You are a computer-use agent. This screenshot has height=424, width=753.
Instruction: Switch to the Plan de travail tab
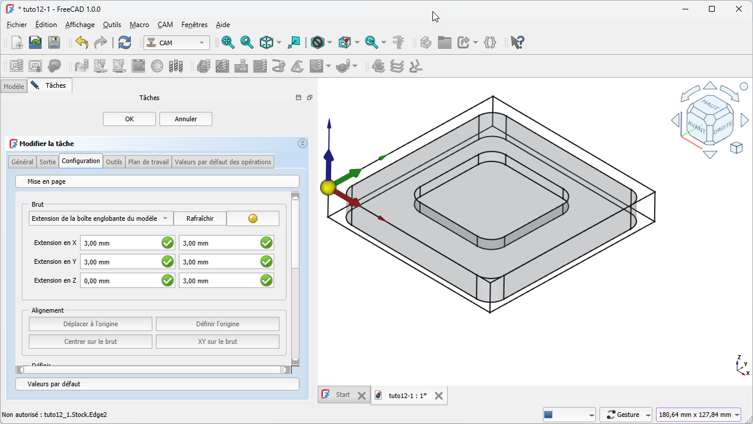click(x=148, y=162)
